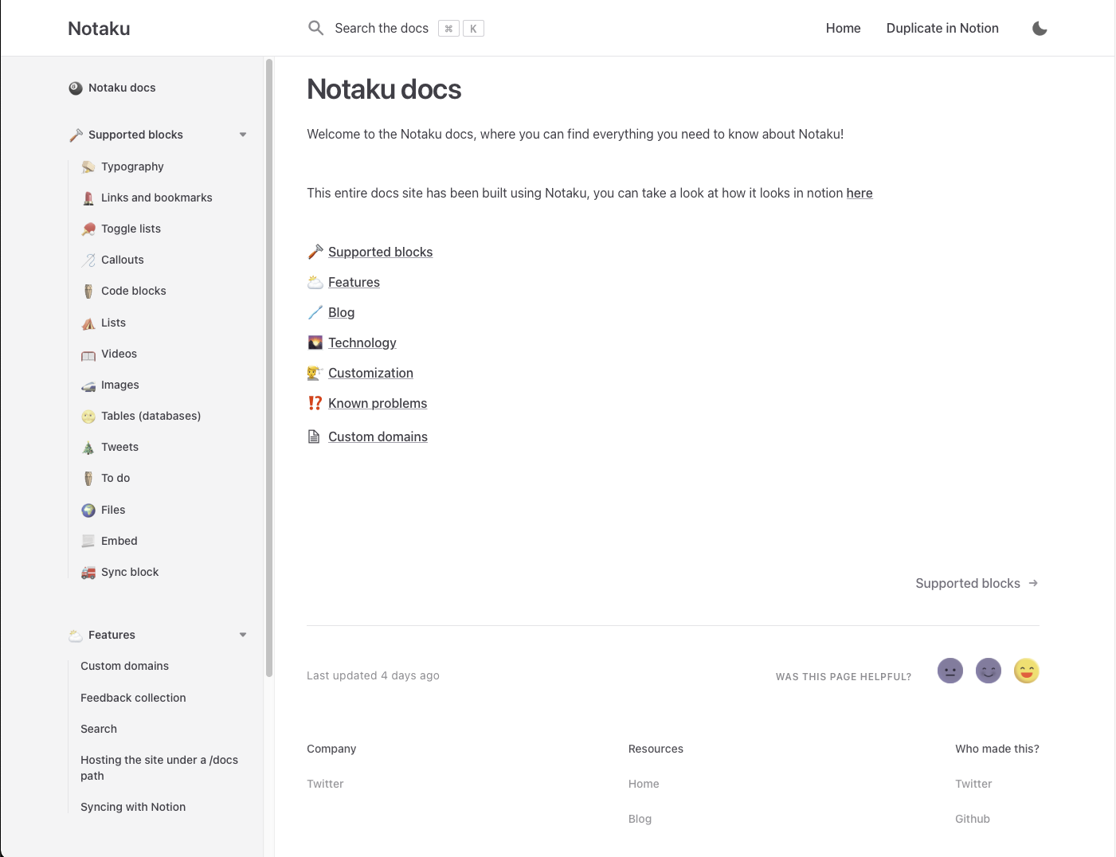Open Search page in sidebar
1116x857 pixels.
point(99,729)
